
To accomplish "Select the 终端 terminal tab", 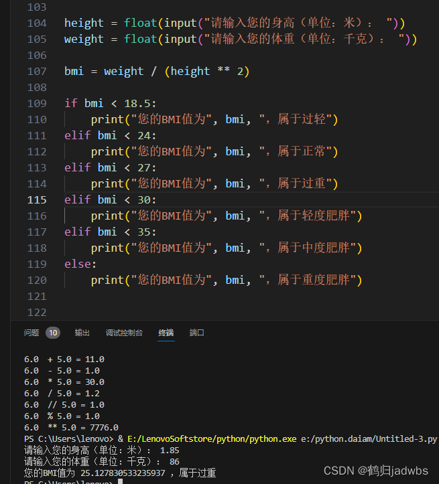I will pyautogui.click(x=166, y=333).
